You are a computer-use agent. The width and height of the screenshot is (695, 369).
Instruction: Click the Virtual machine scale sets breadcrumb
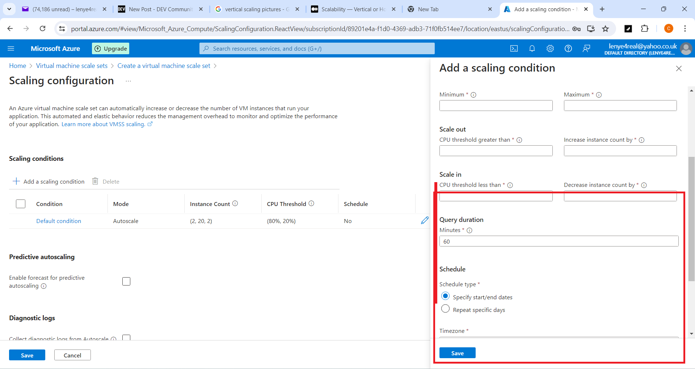point(72,66)
